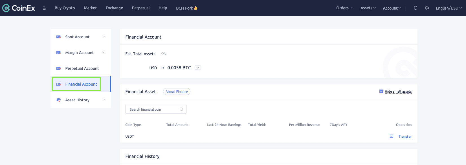Click into the Search financial coin field

tap(156, 109)
